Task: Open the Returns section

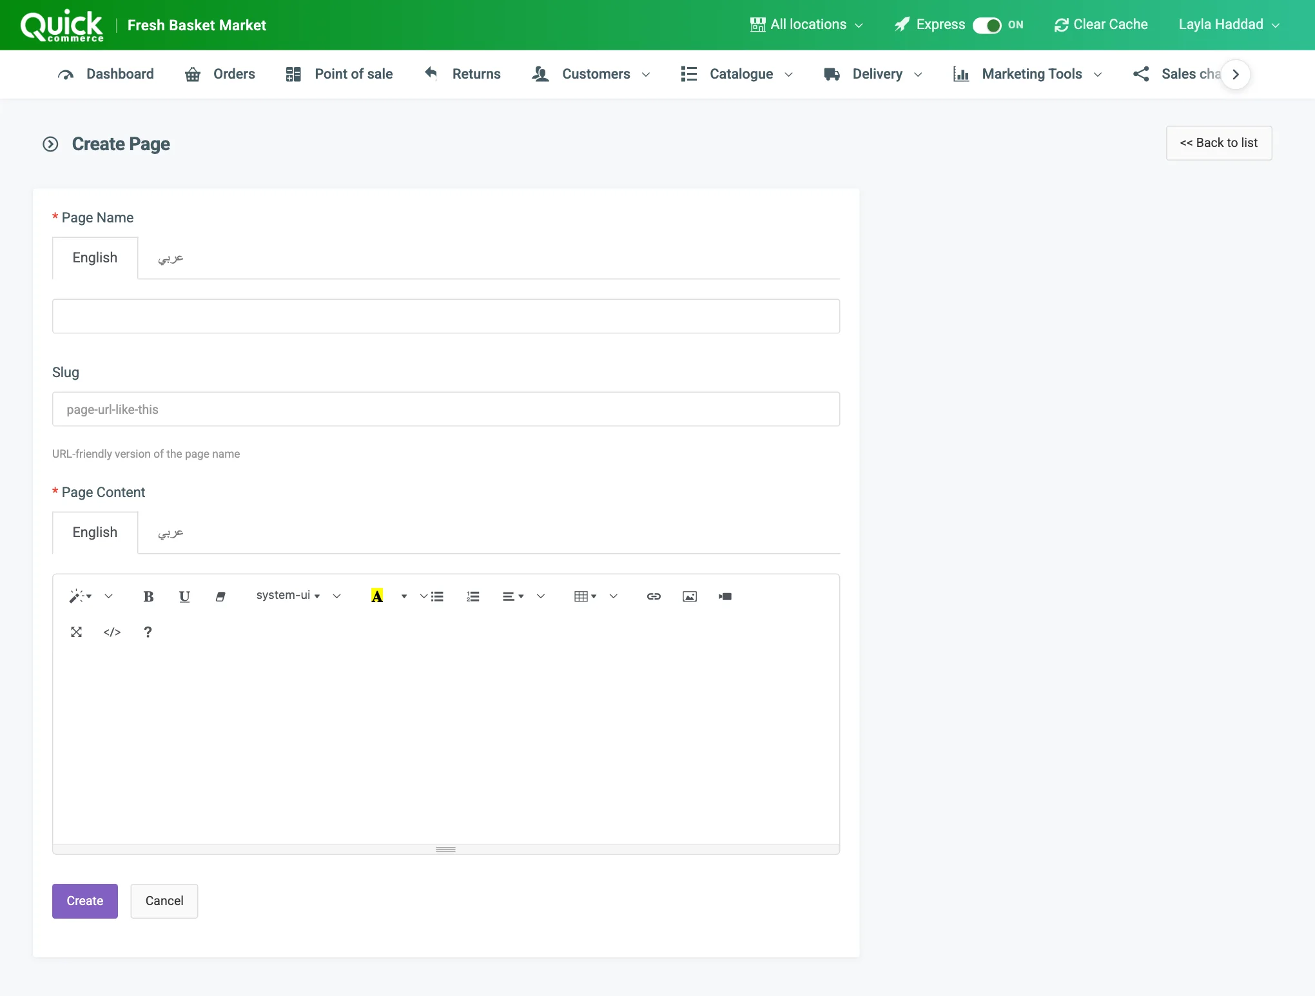Action: [462, 74]
